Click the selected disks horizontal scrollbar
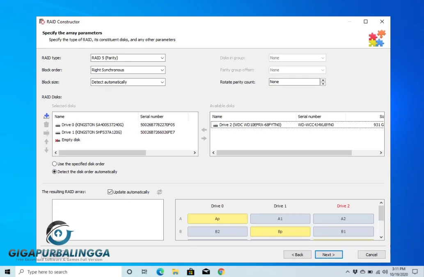The height and width of the screenshot is (277, 424). (x=103, y=153)
